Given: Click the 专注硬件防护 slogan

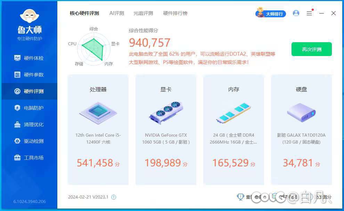Looking at the screenshot, I should coord(30,39).
